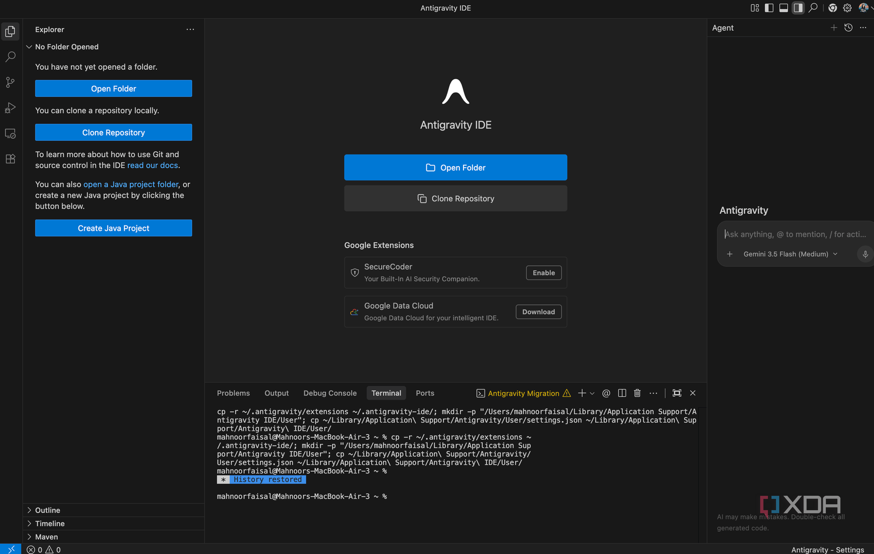Start a new Agent conversation
This screenshot has height=554, width=874.
[x=834, y=28]
